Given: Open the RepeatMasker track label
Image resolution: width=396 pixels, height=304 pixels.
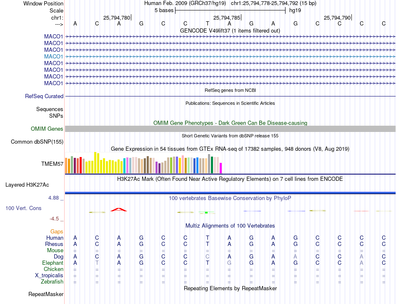Looking at the screenshot, I should tap(46, 294).
